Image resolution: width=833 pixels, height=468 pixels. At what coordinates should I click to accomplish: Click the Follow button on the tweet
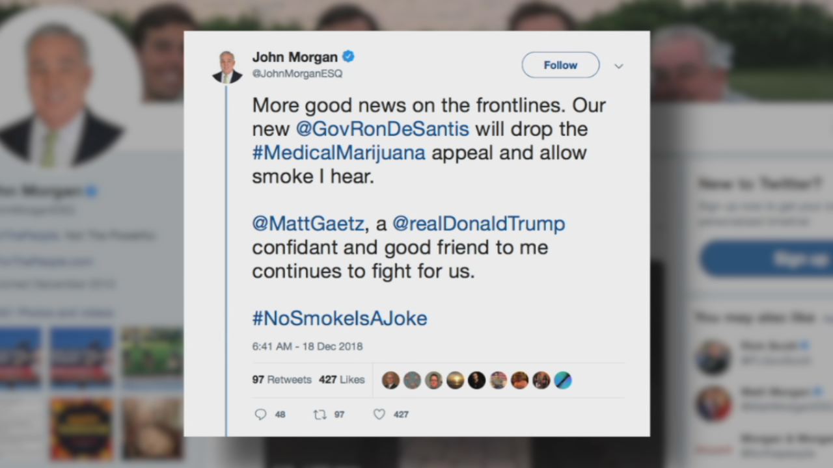[x=560, y=65]
